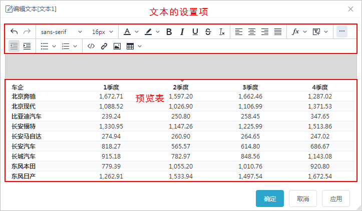Select the 长安福特 row label

pos(24,126)
